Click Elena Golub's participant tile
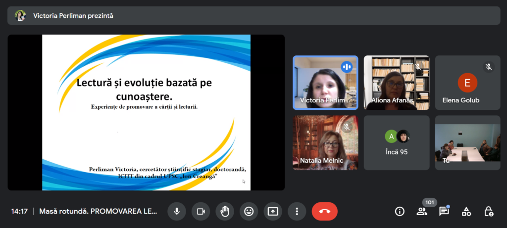Image resolution: width=507 pixels, height=228 pixels. click(x=467, y=82)
